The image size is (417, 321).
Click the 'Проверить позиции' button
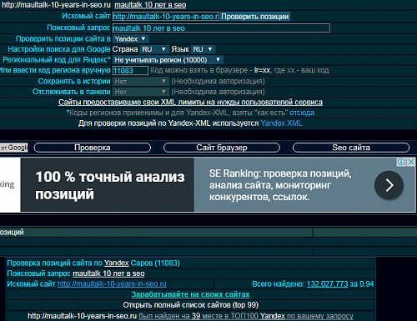point(255,17)
